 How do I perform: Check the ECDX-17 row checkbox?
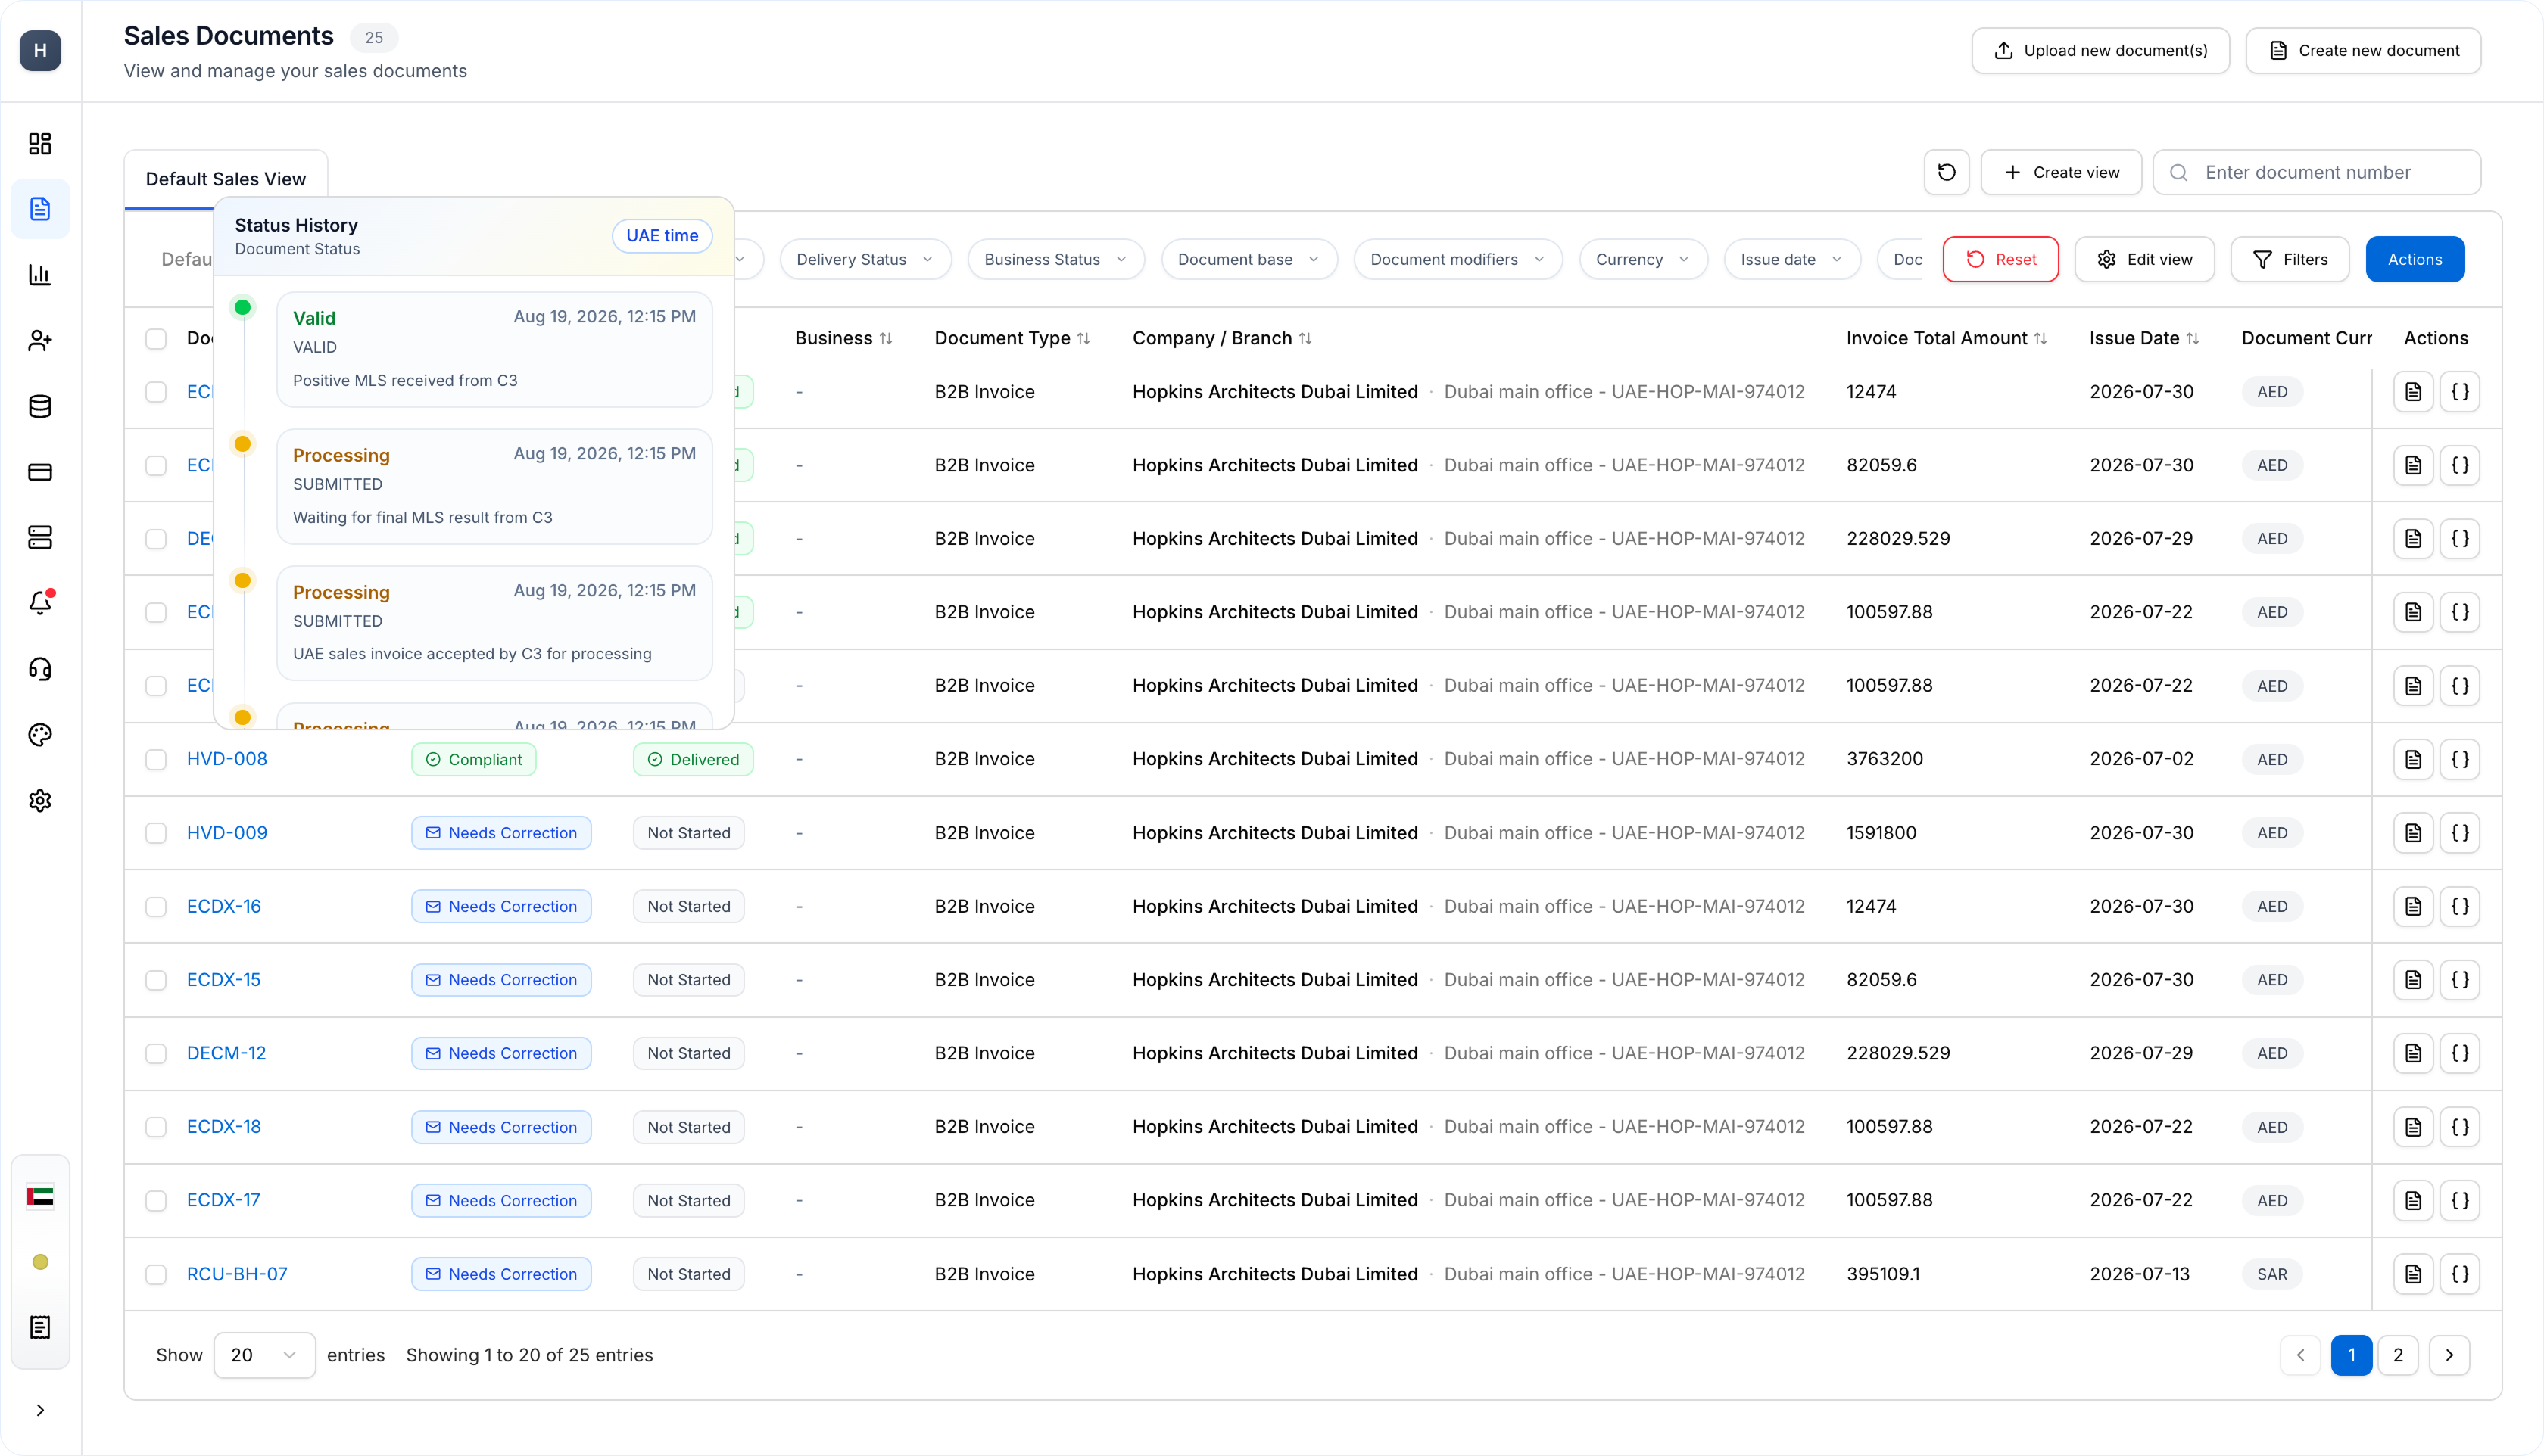(x=156, y=1200)
